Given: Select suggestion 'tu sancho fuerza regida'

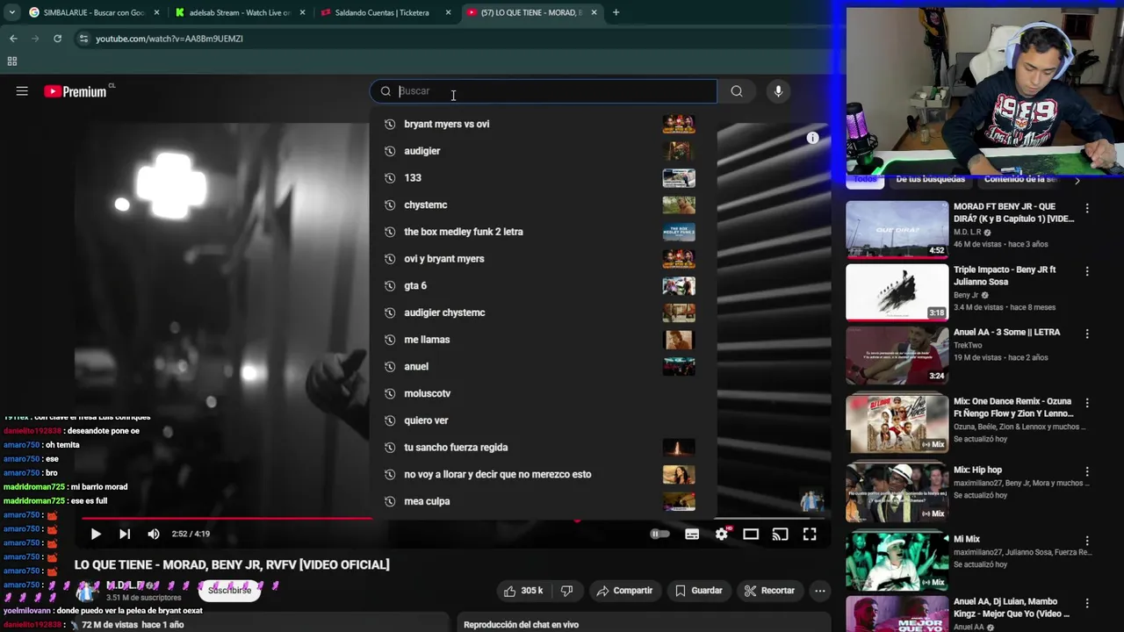Looking at the screenshot, I should tap(544, 447).
